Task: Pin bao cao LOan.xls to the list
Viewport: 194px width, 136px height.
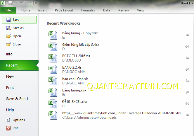Action: 187,81
